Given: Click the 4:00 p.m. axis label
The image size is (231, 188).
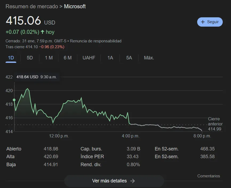Looking at the screenshot, I should (x=131, y=136).
